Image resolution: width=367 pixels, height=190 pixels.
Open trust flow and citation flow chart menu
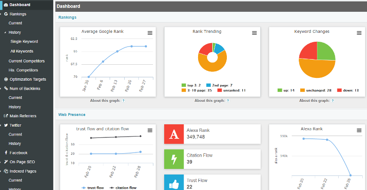(150, 130)
